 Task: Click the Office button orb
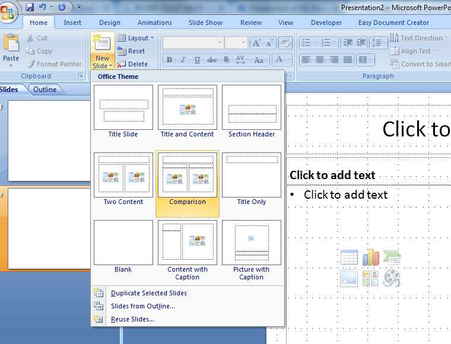[8, 11]
